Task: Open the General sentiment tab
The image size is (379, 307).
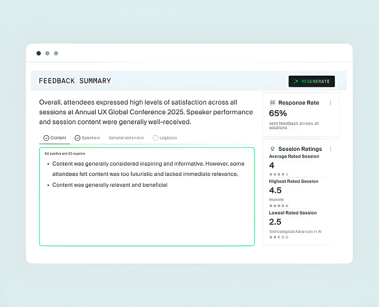Action: (x=126, y=138)
